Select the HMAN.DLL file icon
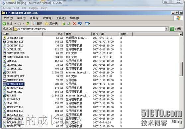 pyautogui.click(x=5, y=103)
